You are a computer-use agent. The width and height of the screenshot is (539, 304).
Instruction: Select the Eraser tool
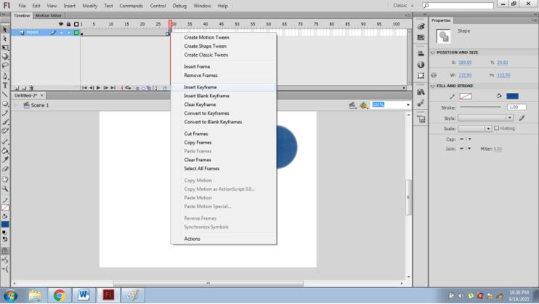(5, 168)
